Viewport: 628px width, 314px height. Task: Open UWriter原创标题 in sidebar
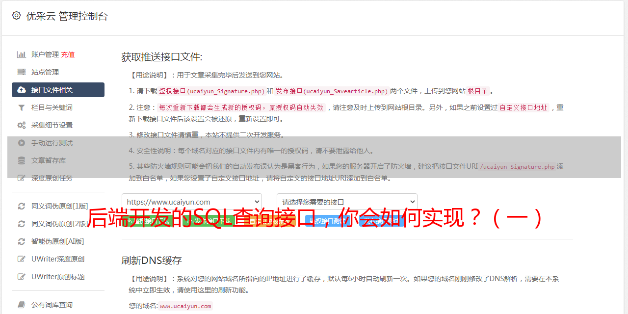[x=58, y=277]
